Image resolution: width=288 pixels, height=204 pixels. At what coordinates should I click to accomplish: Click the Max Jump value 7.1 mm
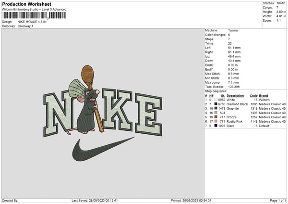pyautogui.click(x=233, y=82)
